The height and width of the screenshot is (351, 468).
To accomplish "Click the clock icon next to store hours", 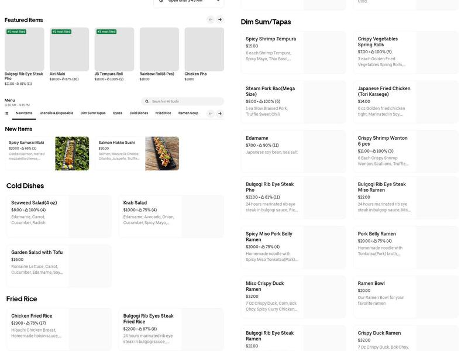I will tap(161, 1).
